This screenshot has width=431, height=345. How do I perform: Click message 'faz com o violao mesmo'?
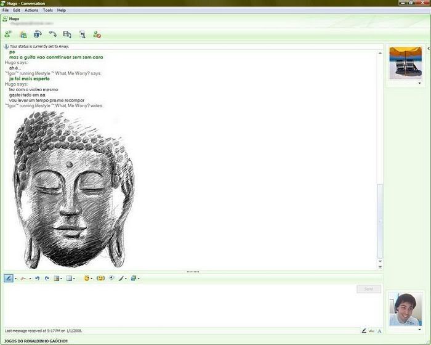pyautogui.click(x=33, y=89)
